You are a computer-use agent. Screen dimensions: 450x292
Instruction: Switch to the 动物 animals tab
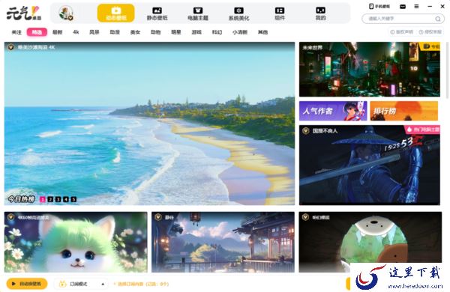(x=155, y=32)
